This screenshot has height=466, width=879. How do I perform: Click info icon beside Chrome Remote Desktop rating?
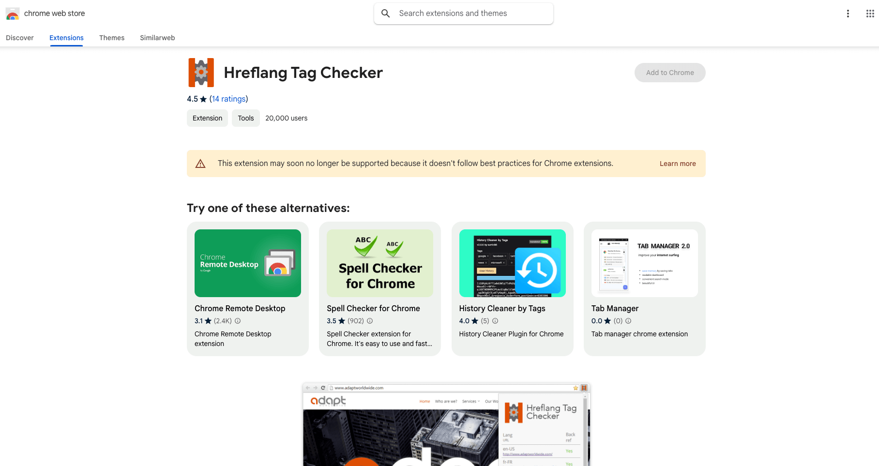point(238,321)
